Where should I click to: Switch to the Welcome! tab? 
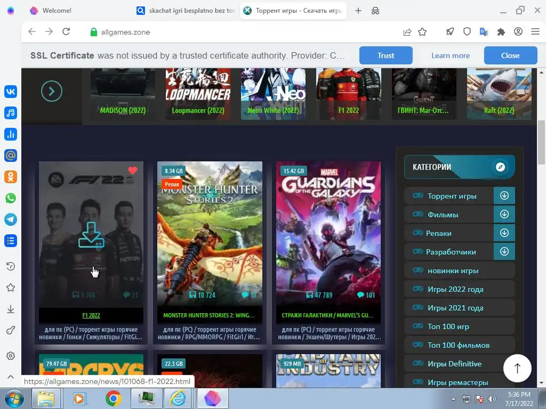coord(57,11)
